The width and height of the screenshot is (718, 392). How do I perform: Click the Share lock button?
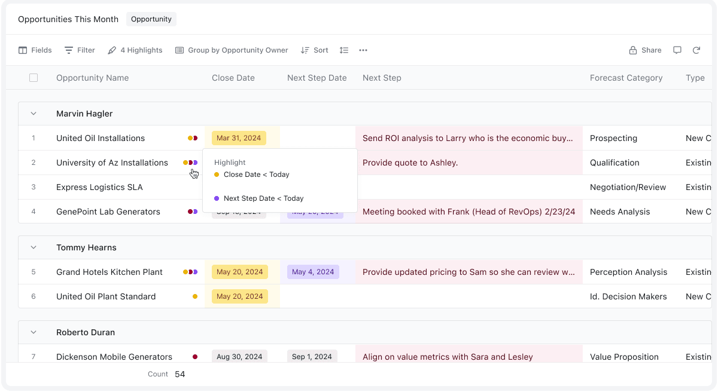(645, 50)
